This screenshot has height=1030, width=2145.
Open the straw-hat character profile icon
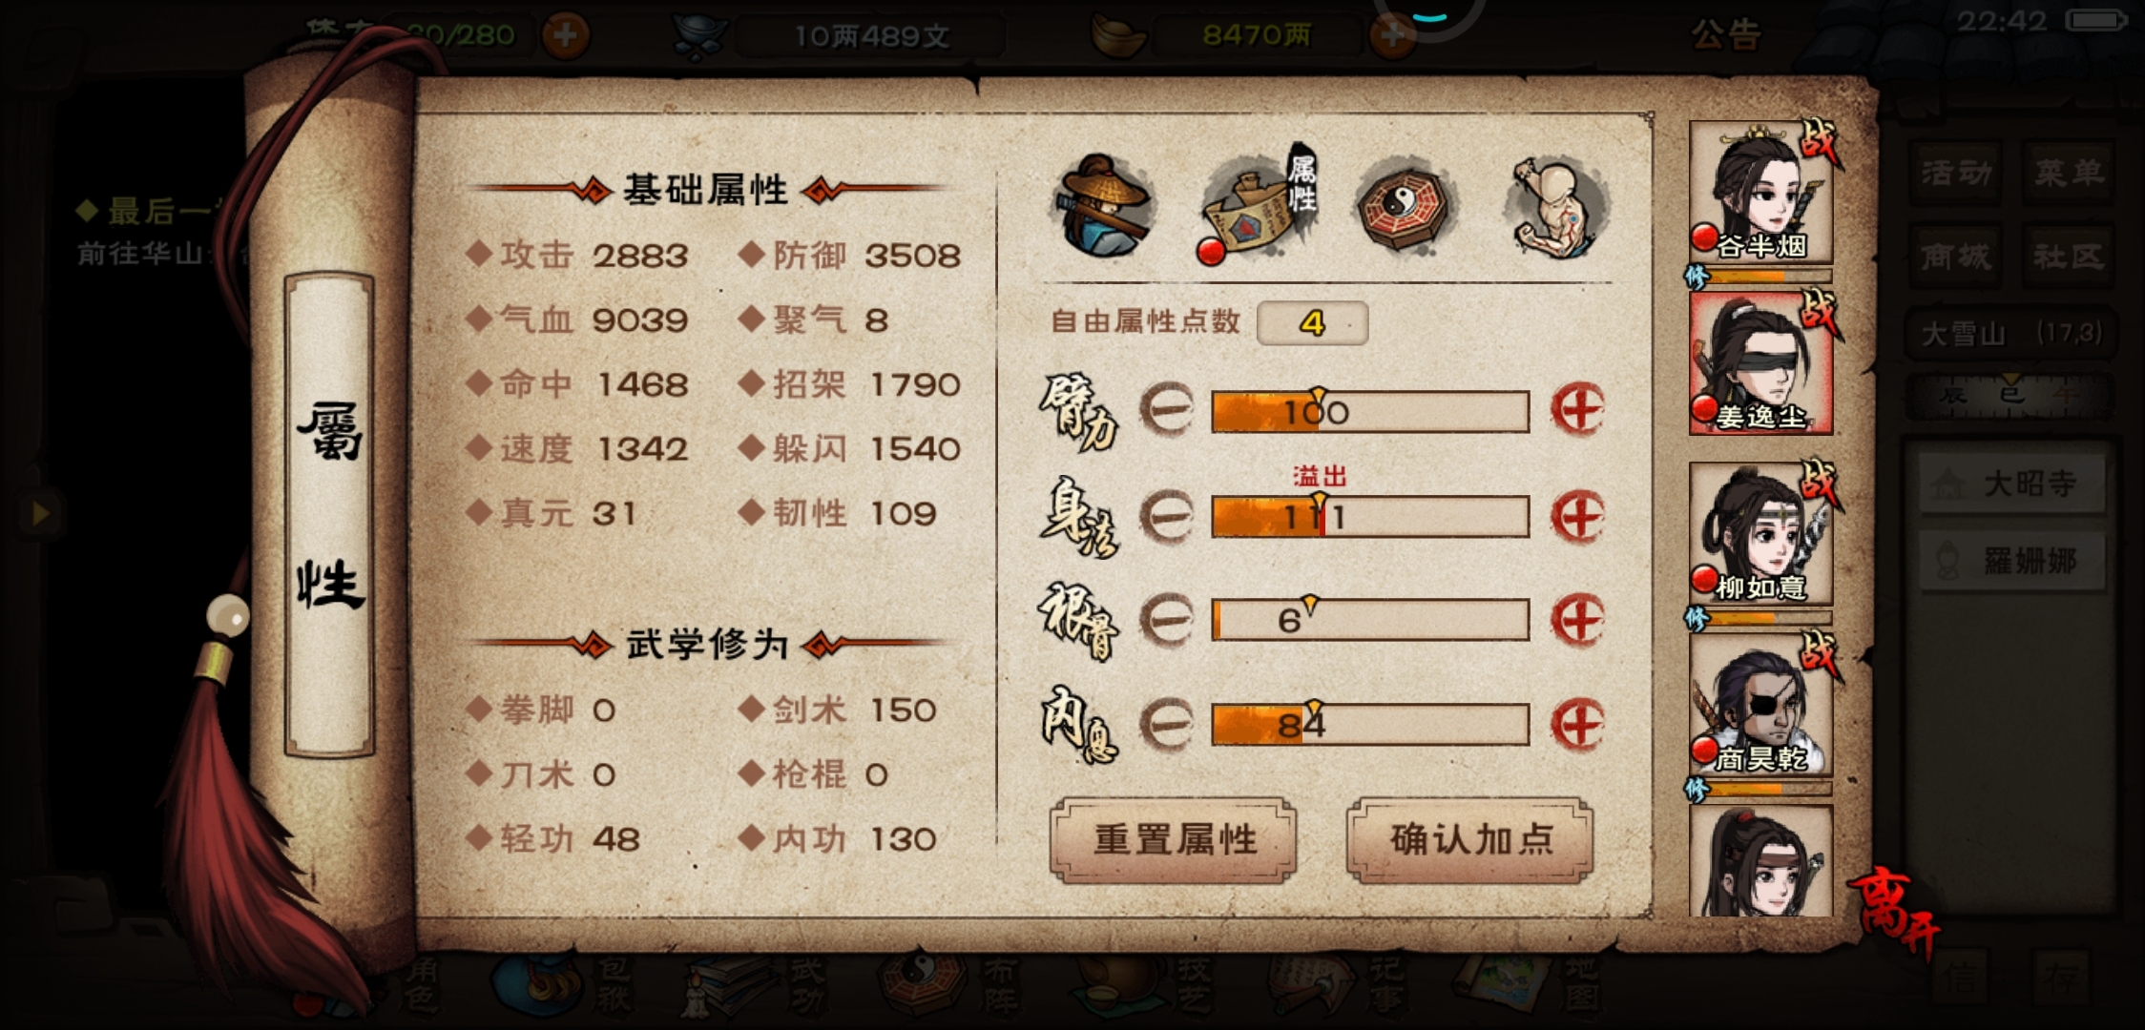(x=1104, y=206)
